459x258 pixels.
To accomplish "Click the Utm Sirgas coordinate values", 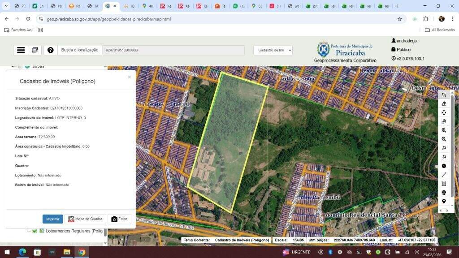I will (354, 240).
